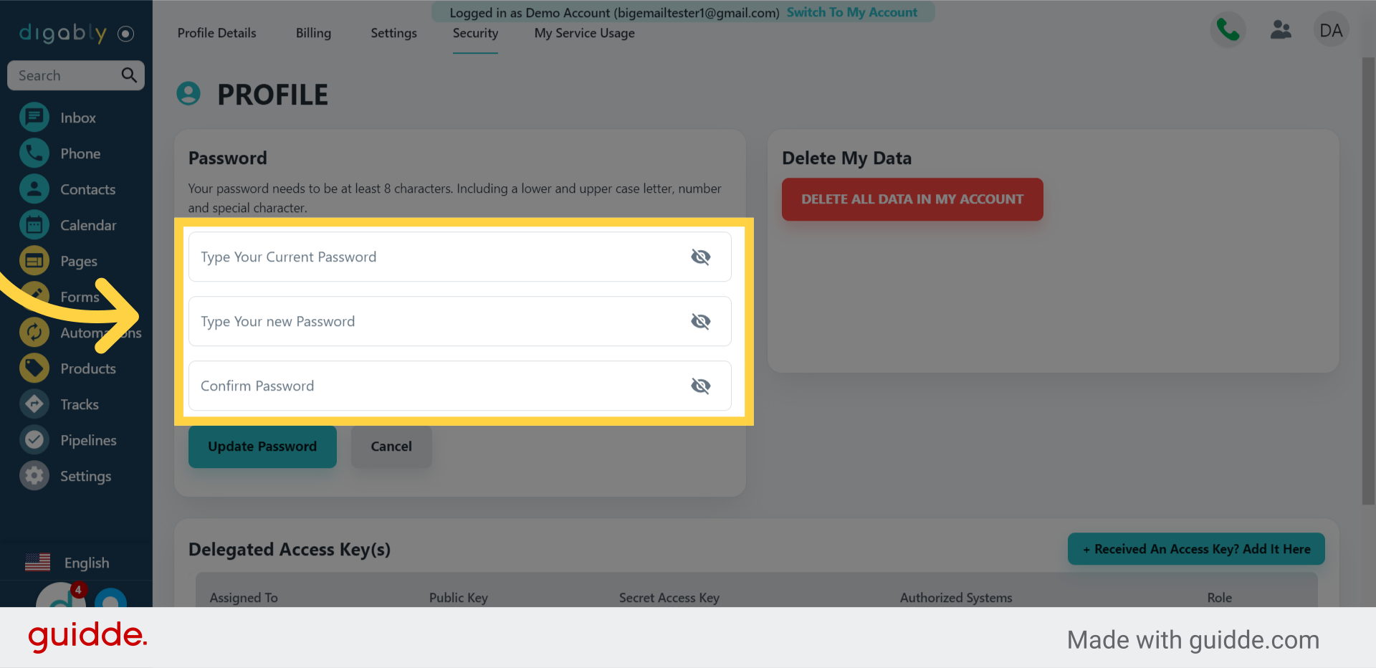
Task: Open Pipelines checkmark icon
Action: point(34,440)
